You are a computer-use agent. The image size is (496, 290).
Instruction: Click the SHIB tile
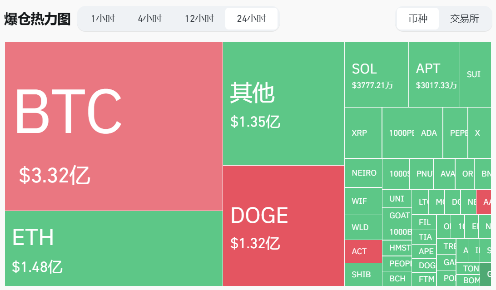coord(363,275)
